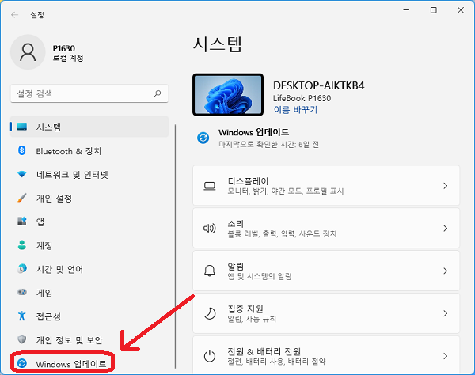This screenshot has height=375, width=475.
Task: Open 개인 설정 page
Action: tap(54, 199)
